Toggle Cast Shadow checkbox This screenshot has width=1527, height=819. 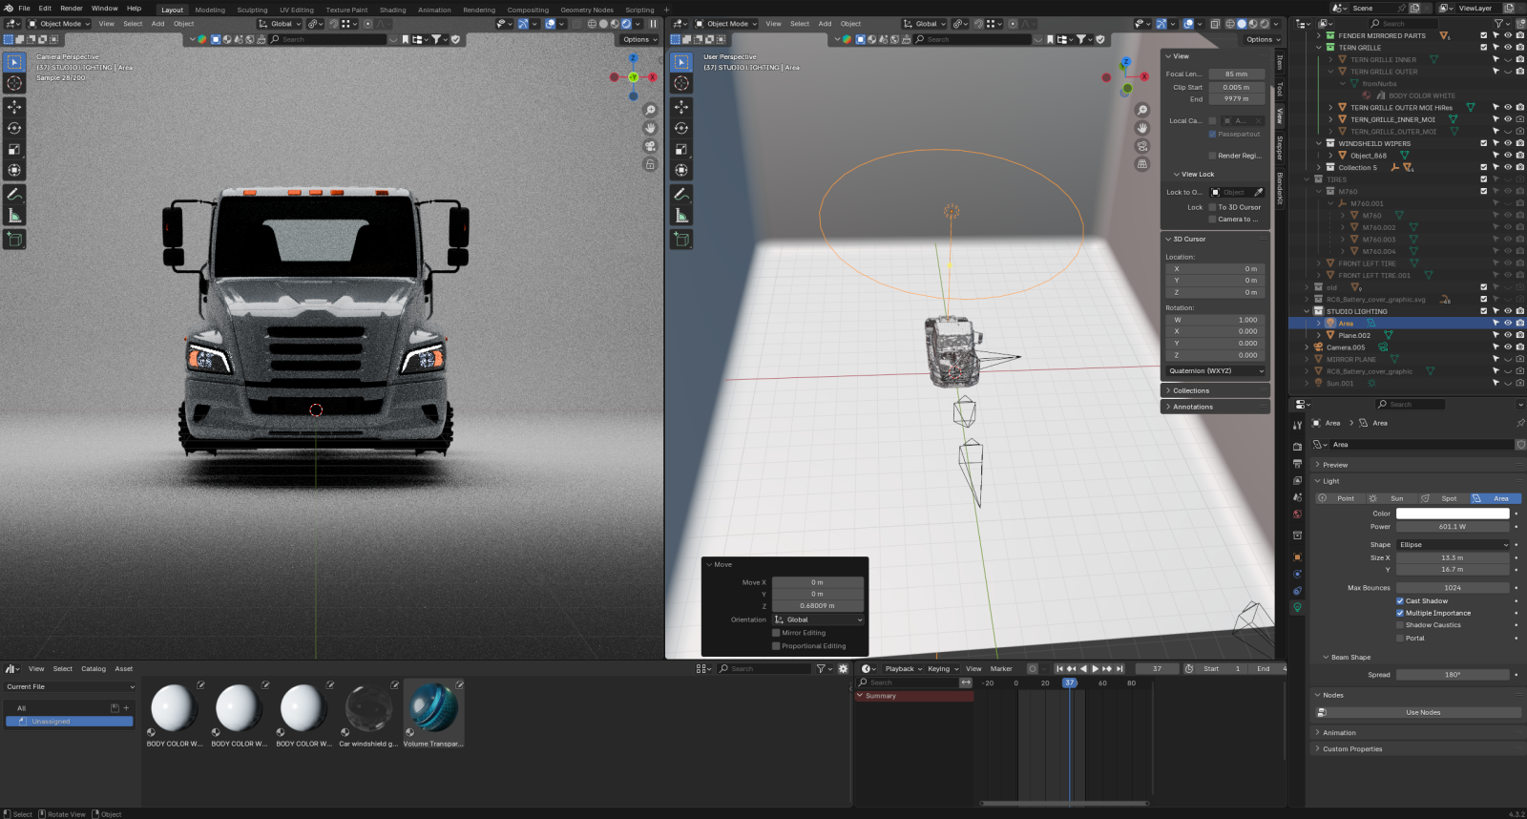1400,601
